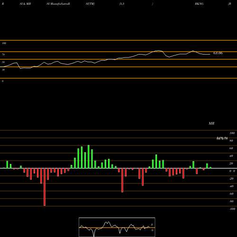Screen dimensions: 237x237
Task: Click the 40 label on MR axis
Action: tap(231, 156)
